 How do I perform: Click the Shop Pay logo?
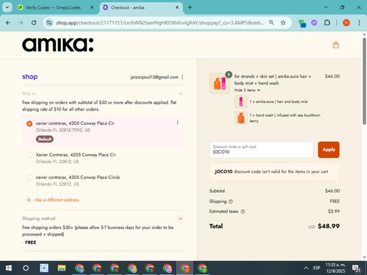(30, 77)
